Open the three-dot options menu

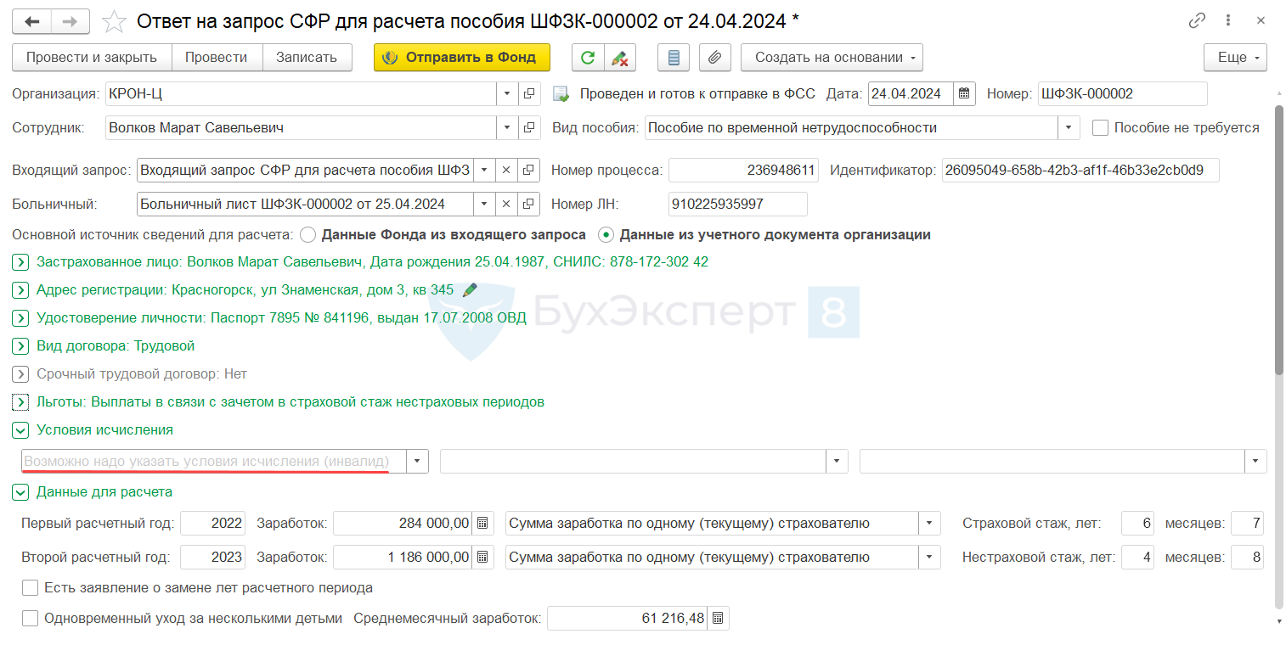pos(1228,21)
